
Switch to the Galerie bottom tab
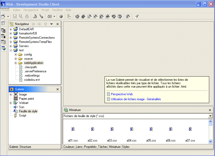click(x=13, y=147)
